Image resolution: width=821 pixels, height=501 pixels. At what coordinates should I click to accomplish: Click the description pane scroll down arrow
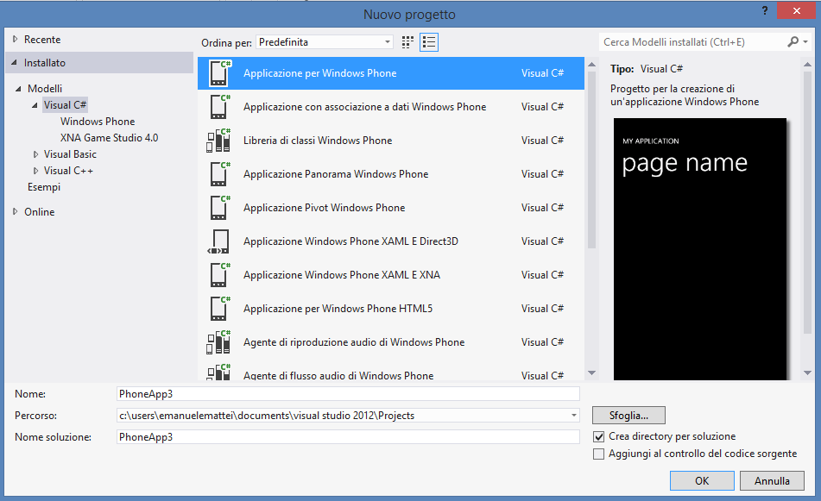pyautogui.click(x=807, y=373)
